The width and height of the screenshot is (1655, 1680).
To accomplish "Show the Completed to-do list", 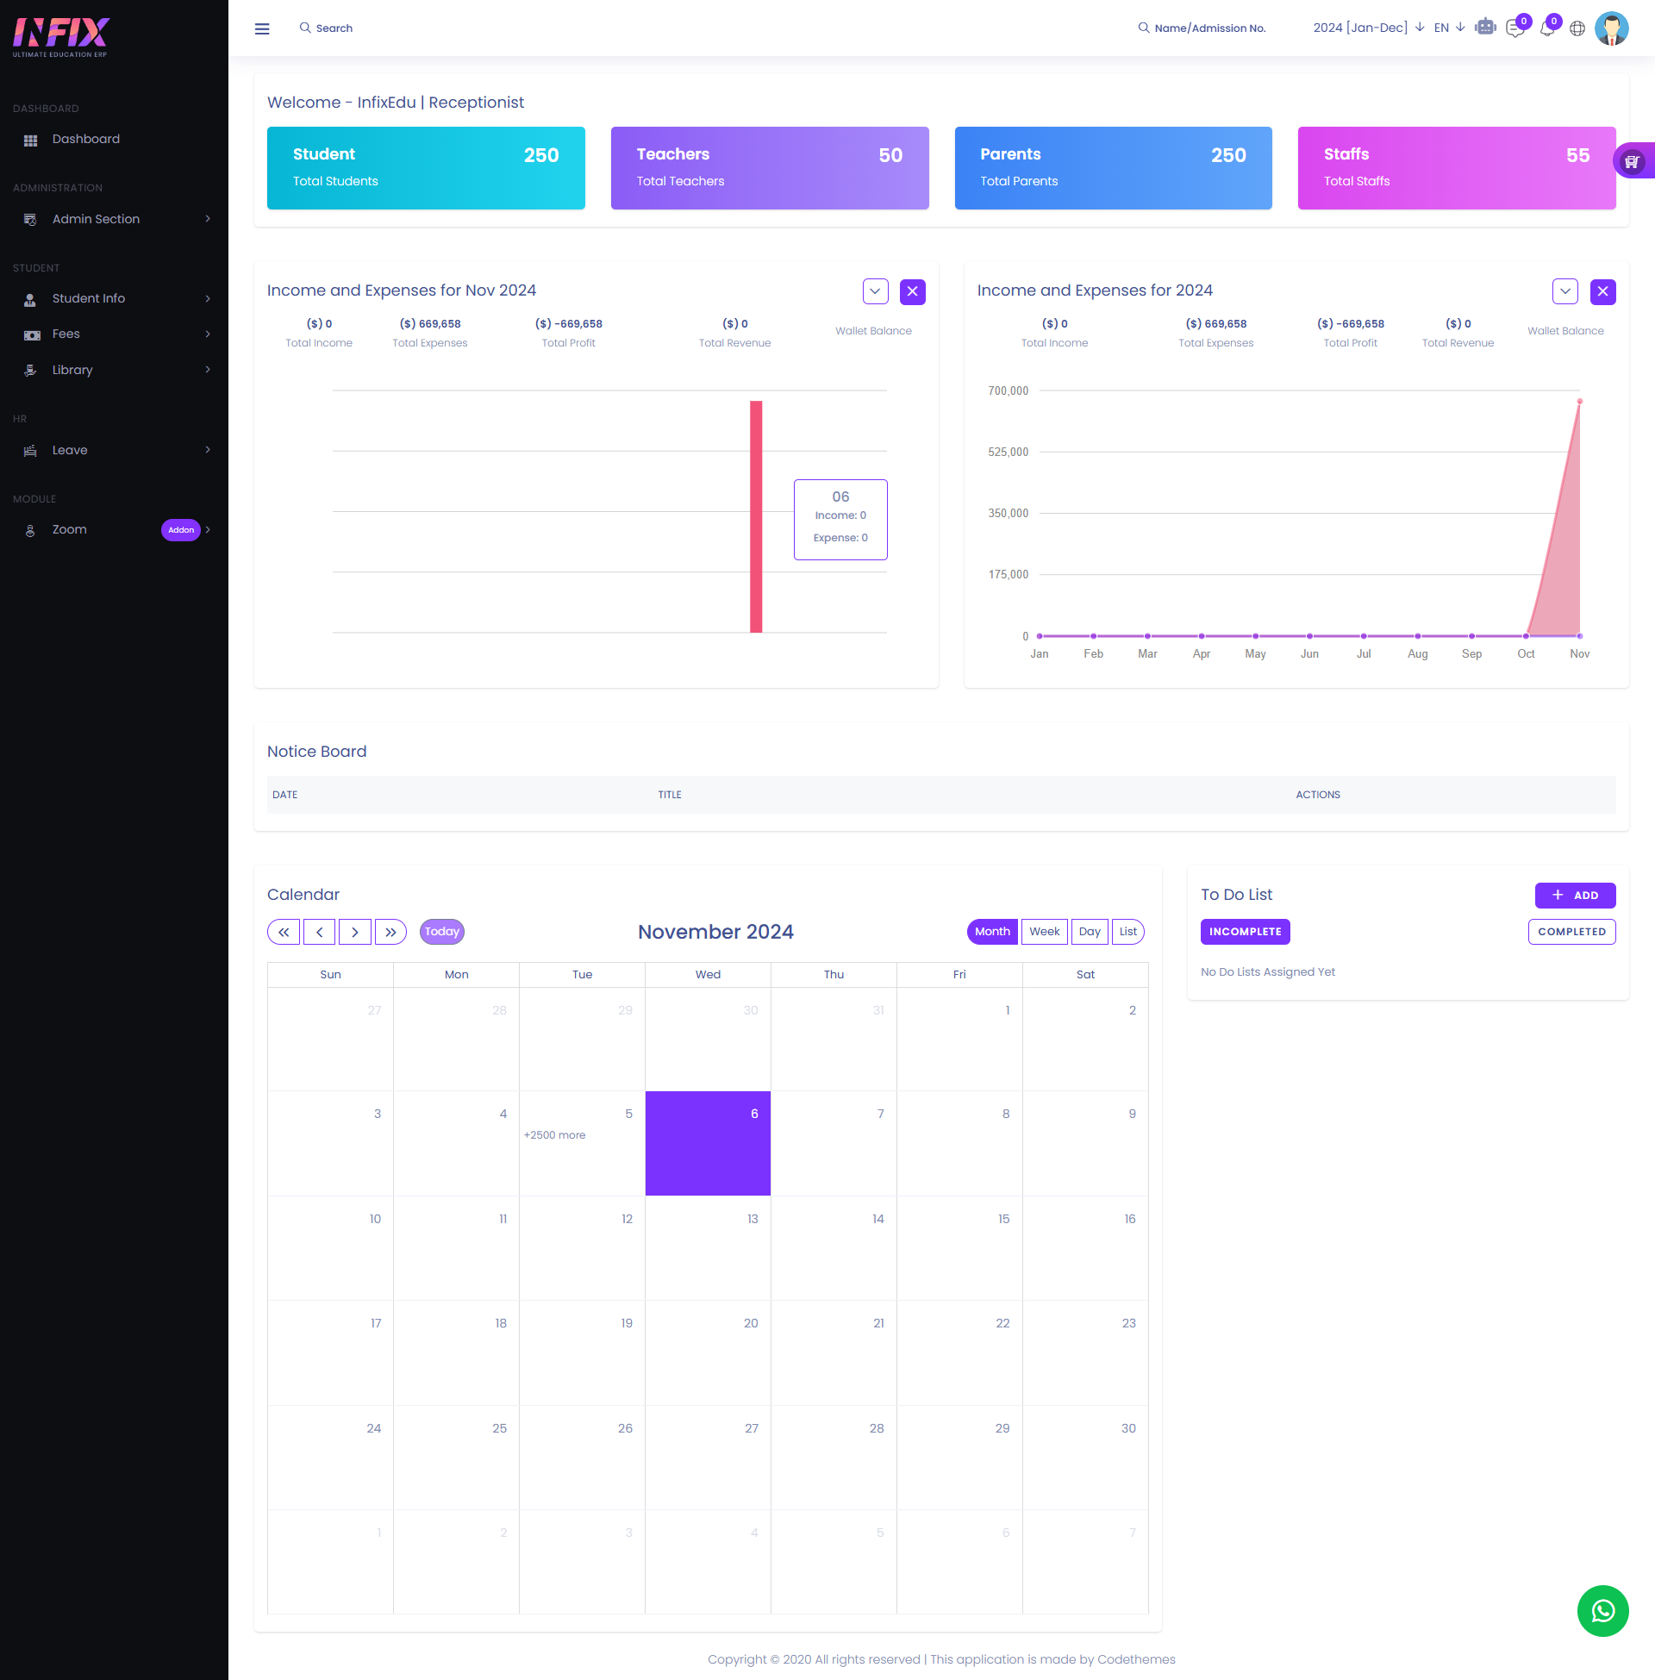I will (1571, 931).
